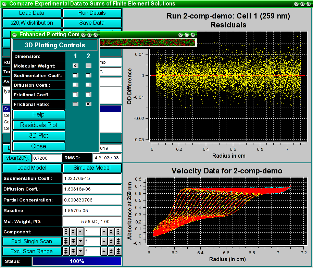Decrease Component value with single-down arrow
This screenshot has height=268, width=313.
click(80, 232)
